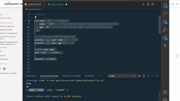Open the Accounts menu icon
The height and width of the screenshot is (101, 180).
pos(165,92)
